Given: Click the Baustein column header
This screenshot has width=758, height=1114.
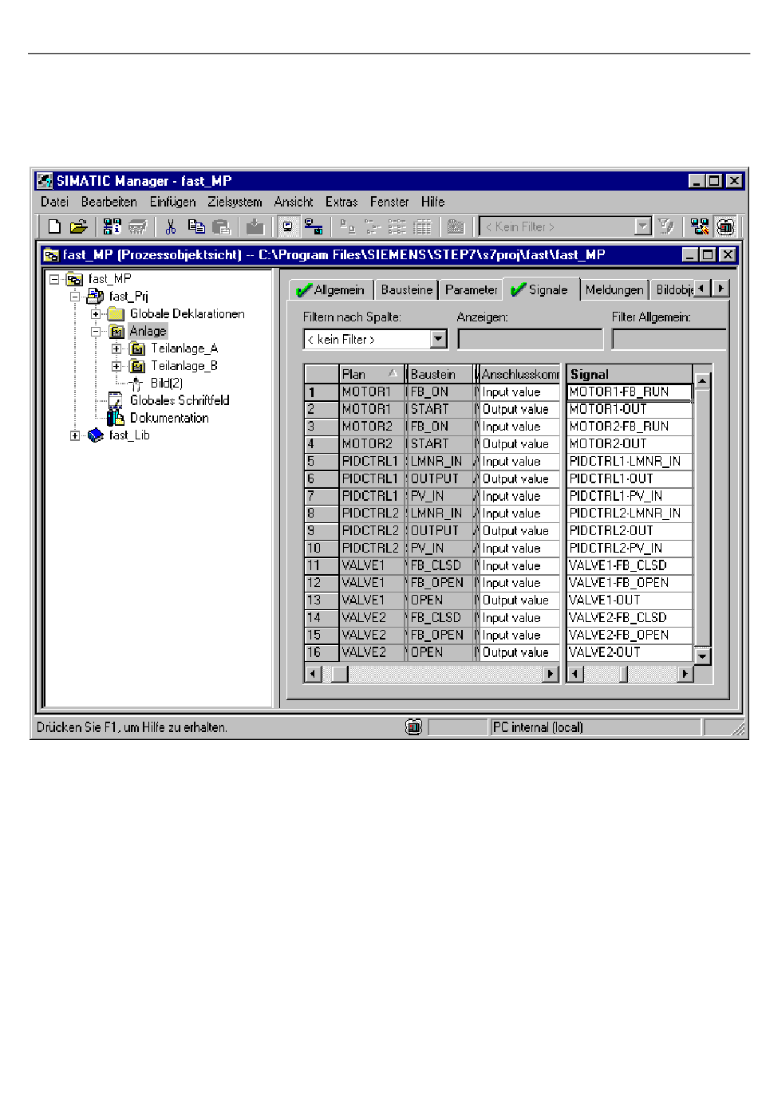Looking at the screenshot, I should pos(440,374).
